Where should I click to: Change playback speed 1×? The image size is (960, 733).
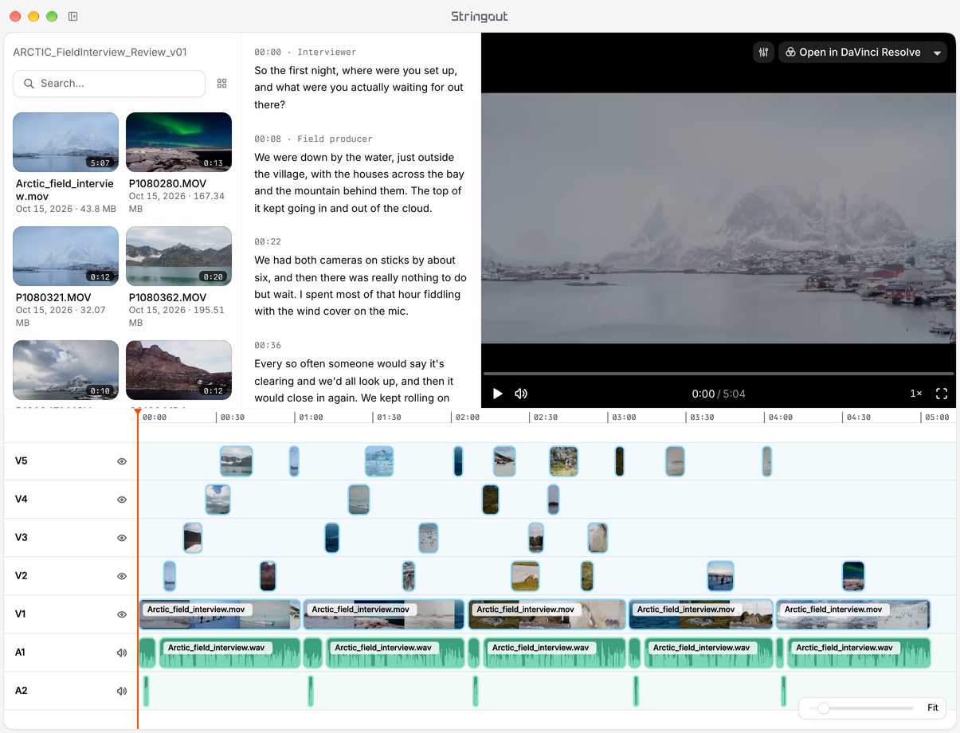click(916, 394)
